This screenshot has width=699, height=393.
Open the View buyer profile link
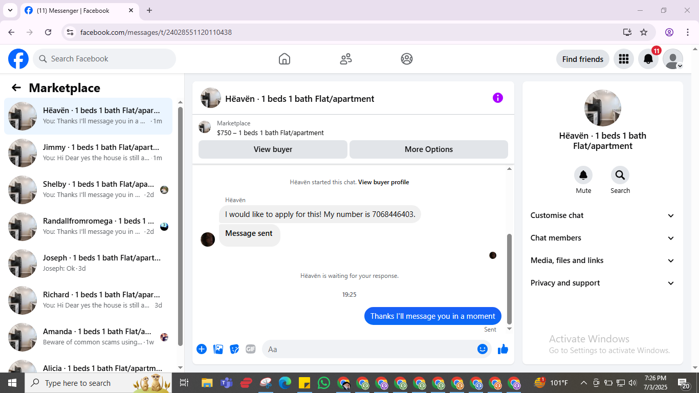pos(383,182)
